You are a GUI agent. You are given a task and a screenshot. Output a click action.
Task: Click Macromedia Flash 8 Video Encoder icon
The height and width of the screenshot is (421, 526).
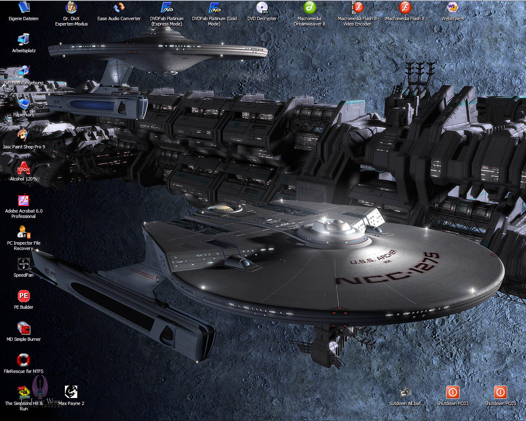click(x=357, y=8)
